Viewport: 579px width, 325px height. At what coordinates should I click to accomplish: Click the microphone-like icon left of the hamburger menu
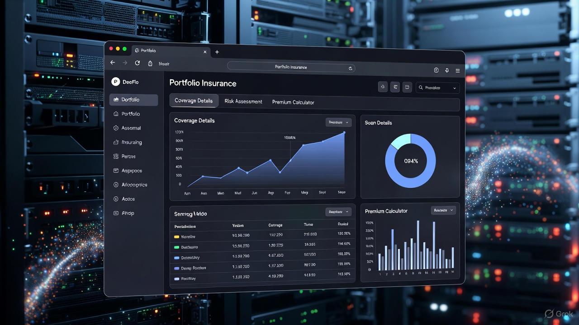[x=447, y=70]
